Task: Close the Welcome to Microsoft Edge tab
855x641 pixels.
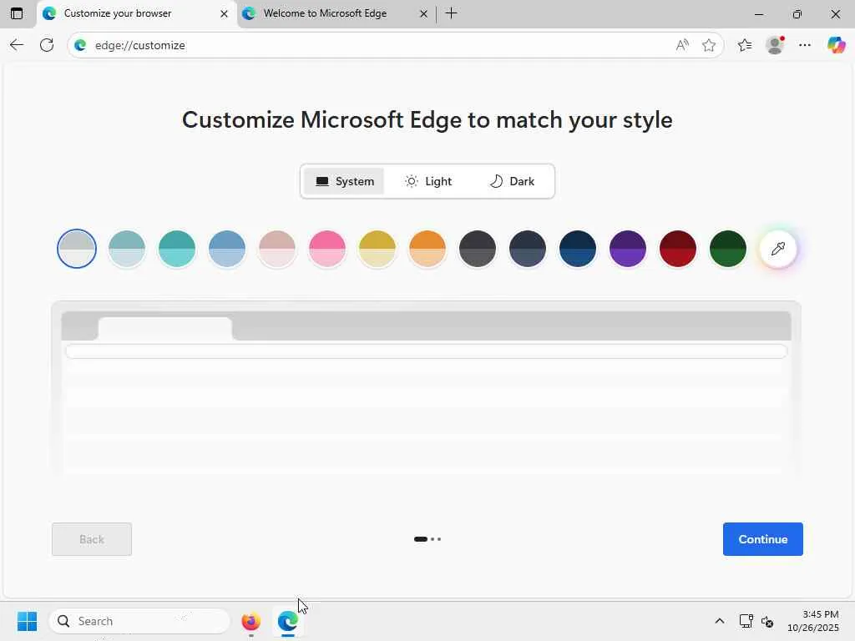Action: point(423,13)
